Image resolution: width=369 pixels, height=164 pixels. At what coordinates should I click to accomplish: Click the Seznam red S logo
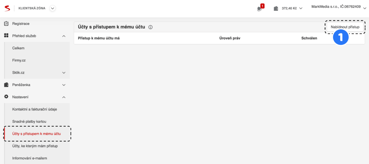[7, 8]
